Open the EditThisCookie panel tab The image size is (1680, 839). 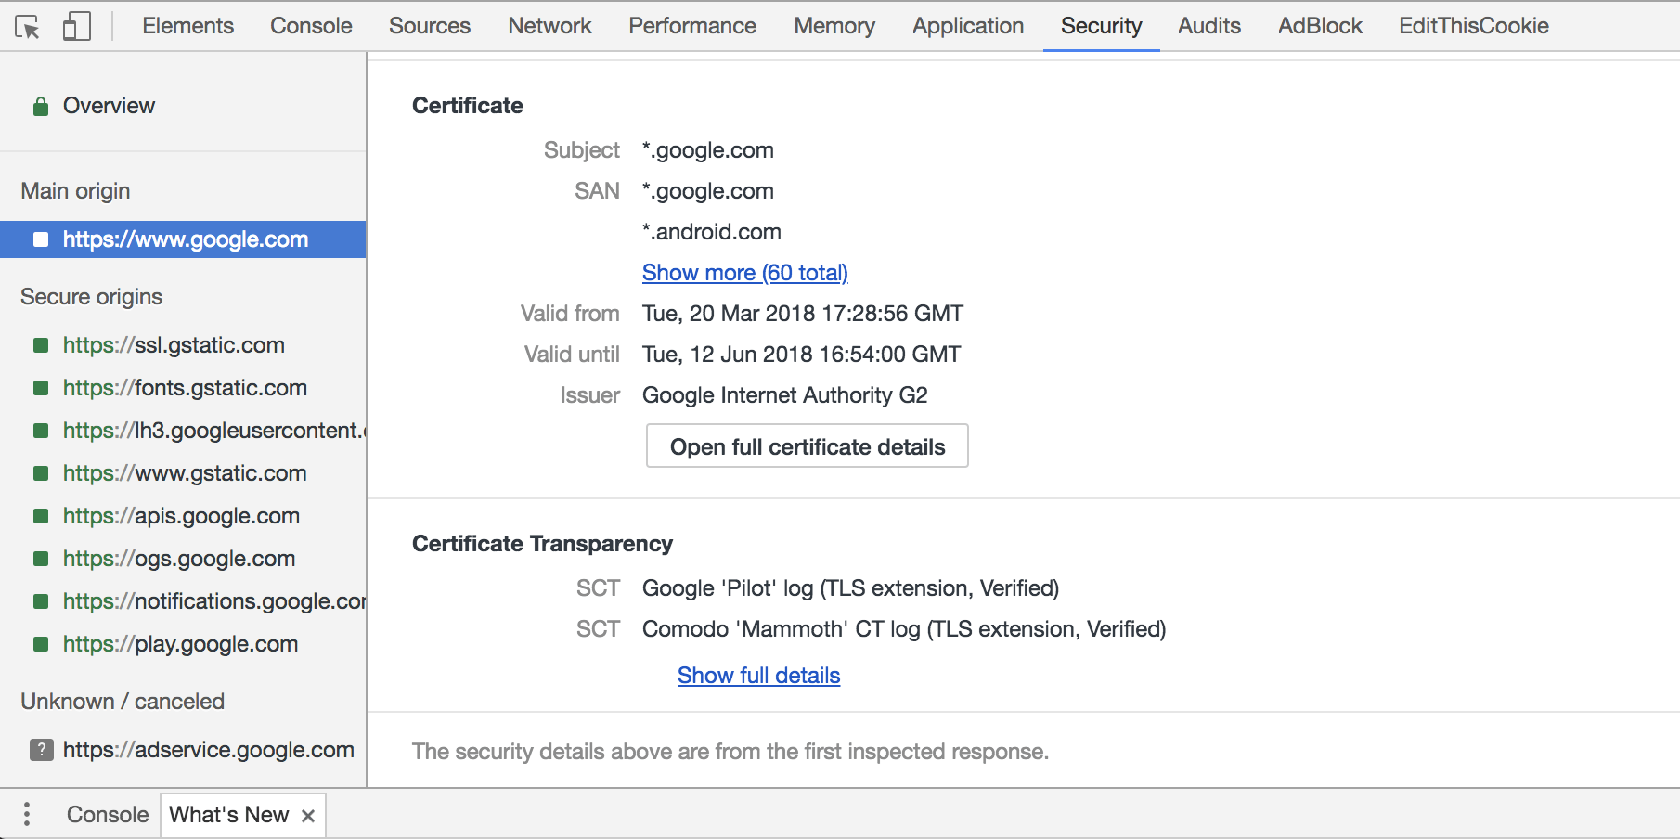click(1474, 26)
